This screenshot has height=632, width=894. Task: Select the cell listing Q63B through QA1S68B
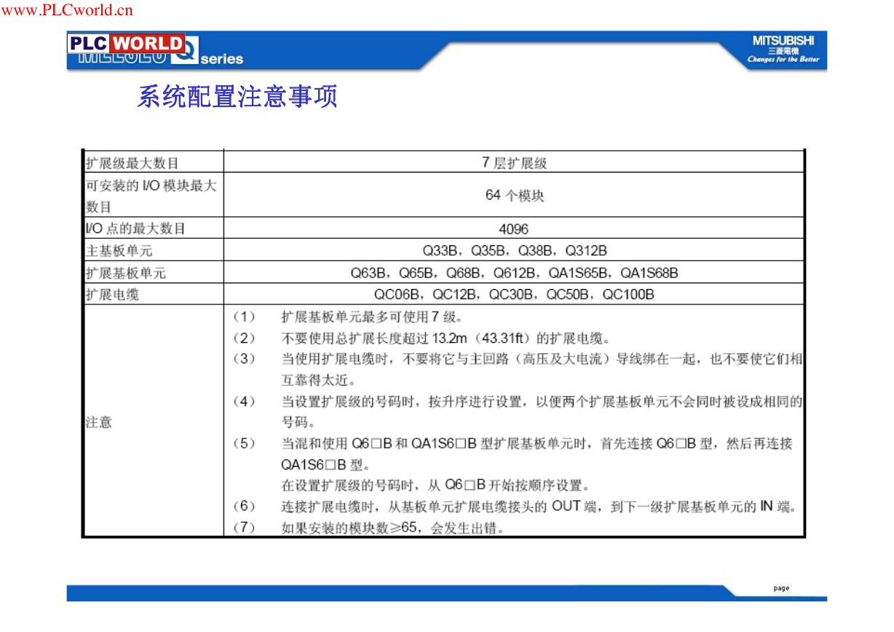tap(514, 273)
